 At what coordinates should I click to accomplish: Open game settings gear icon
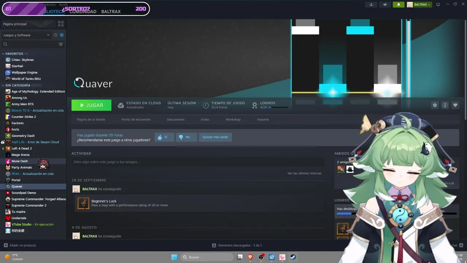click(x=435, y=105)
